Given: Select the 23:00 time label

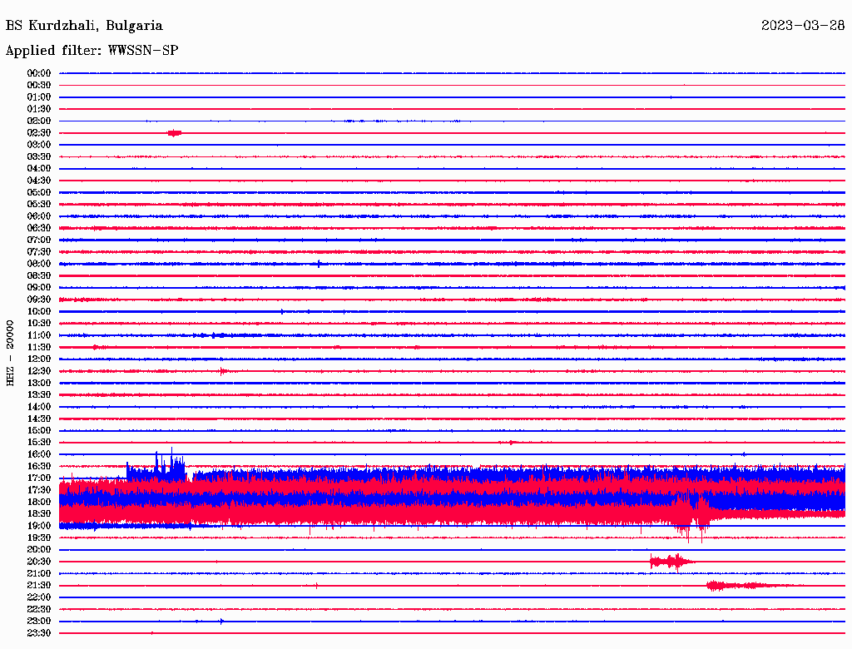Looking at the screenshot, I should [x=39, y=622].
